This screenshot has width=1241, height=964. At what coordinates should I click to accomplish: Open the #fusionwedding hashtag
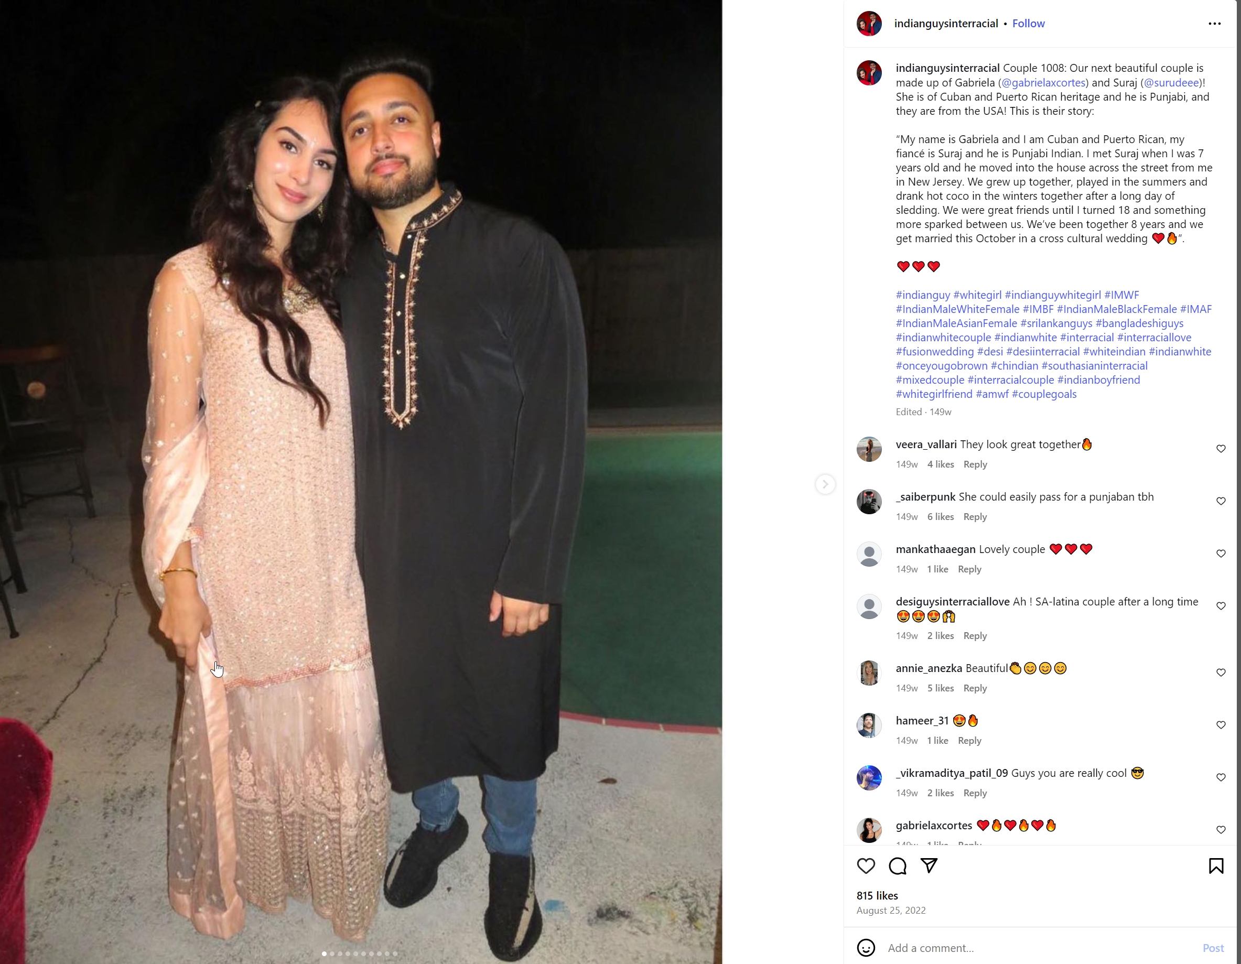click(x=935, y=352)
